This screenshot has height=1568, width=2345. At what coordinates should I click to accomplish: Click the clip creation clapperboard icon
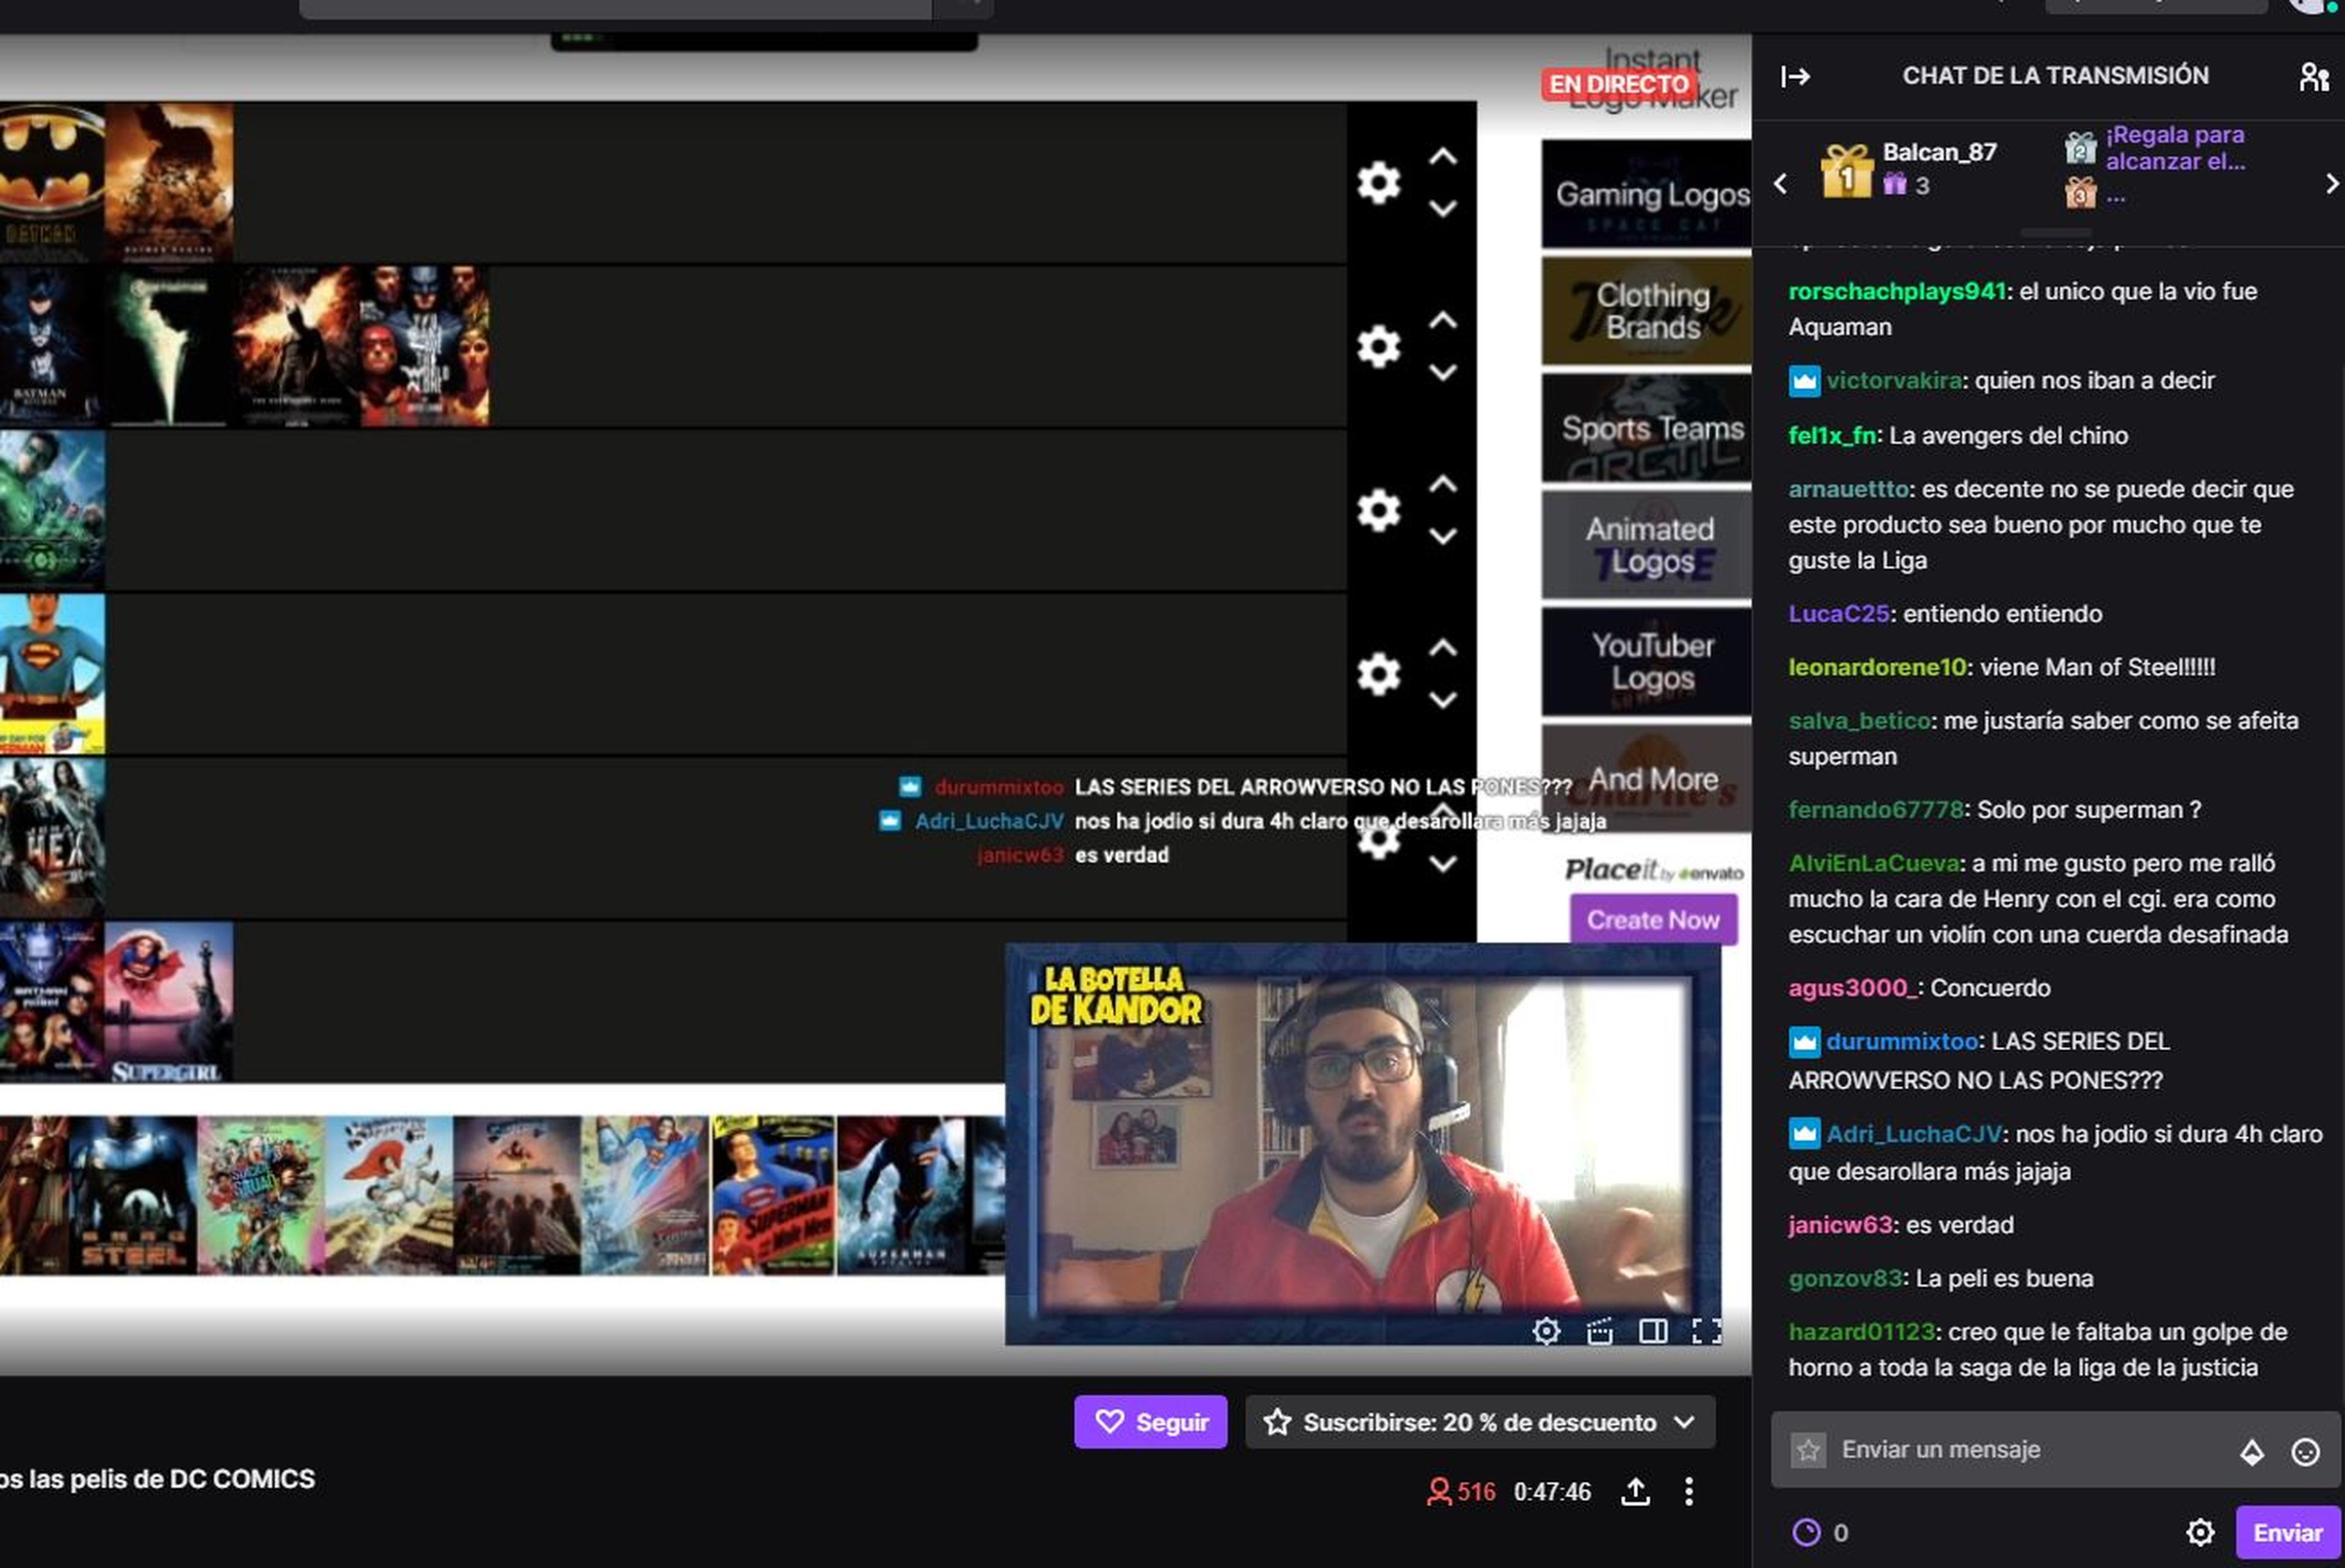pyautogui.click(x=1599, y=1331)
